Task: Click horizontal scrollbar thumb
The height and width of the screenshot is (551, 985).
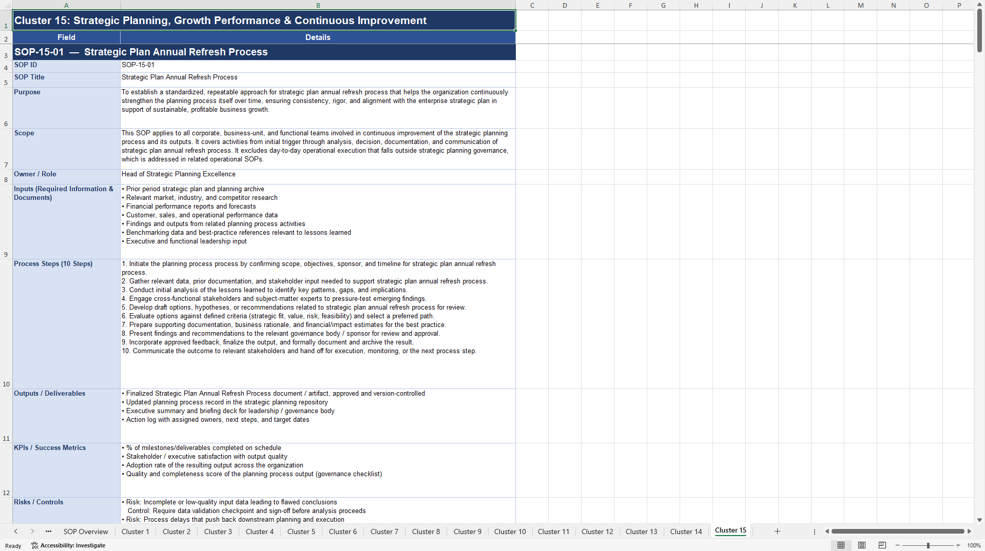Action: [898, 532]
